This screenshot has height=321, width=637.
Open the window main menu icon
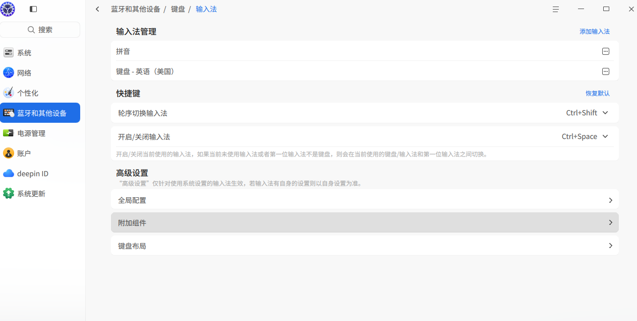pyautogui.click(x=555, y=9)
